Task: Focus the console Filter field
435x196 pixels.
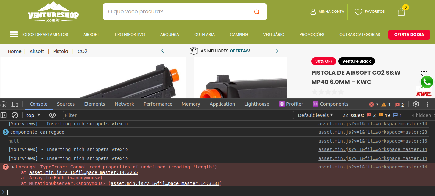Action: pyautogui.click(x=178, y=115)
